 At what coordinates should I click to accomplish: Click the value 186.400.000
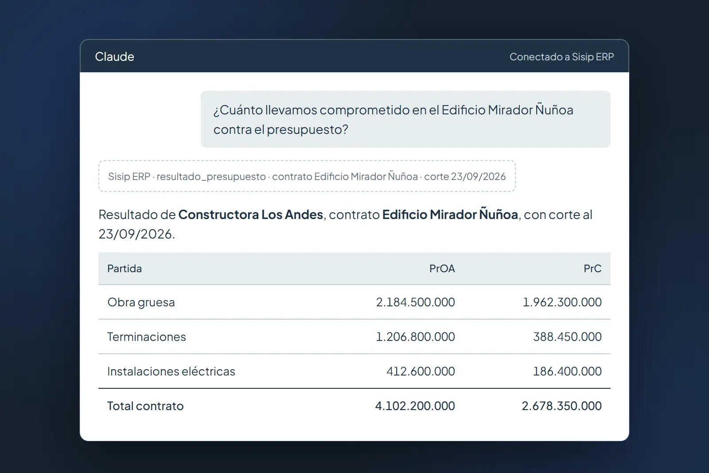coord(567,371)
